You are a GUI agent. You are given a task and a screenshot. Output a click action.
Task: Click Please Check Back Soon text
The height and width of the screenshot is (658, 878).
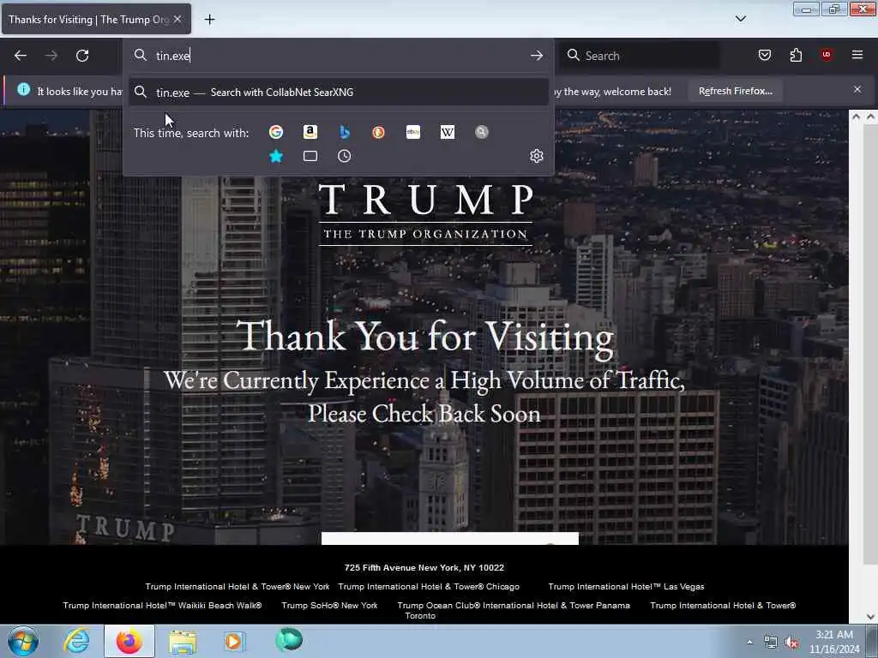[x=424, y=414]
